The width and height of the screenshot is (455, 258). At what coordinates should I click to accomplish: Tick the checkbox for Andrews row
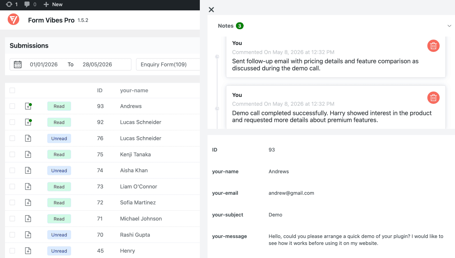12,106
